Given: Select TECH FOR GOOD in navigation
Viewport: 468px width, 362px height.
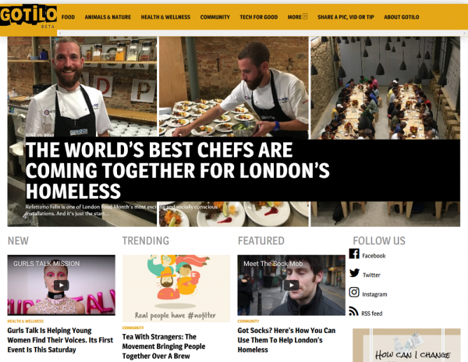Looking at the screenshot, I should tap(258, 17).
